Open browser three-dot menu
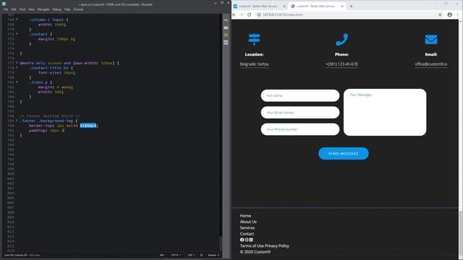Viewport: 463px width, 260px height. 458,14
